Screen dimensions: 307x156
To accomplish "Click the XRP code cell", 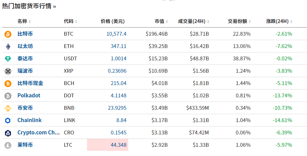I will click(x=68, y=71).
